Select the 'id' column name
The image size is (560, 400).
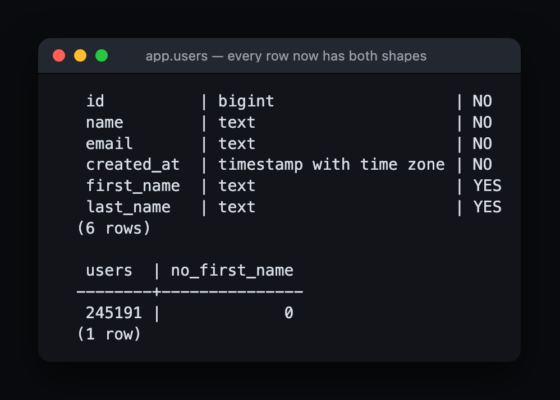tap(95, 101)
